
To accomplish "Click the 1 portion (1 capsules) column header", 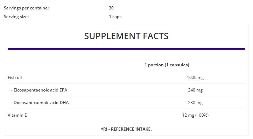I will tap(167, 65).
